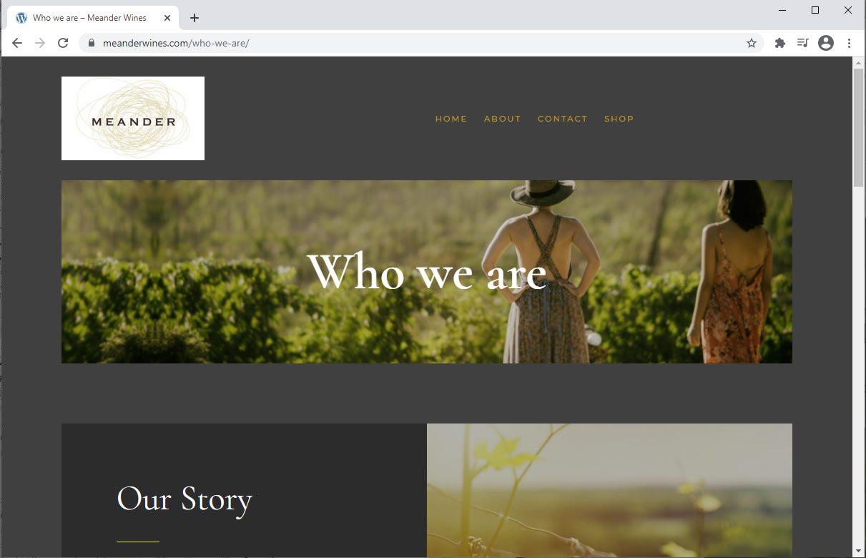The height and width of the screenshot is (558, 866).
Task: Open the extensions puzzle icon
Action: [780, 43]
